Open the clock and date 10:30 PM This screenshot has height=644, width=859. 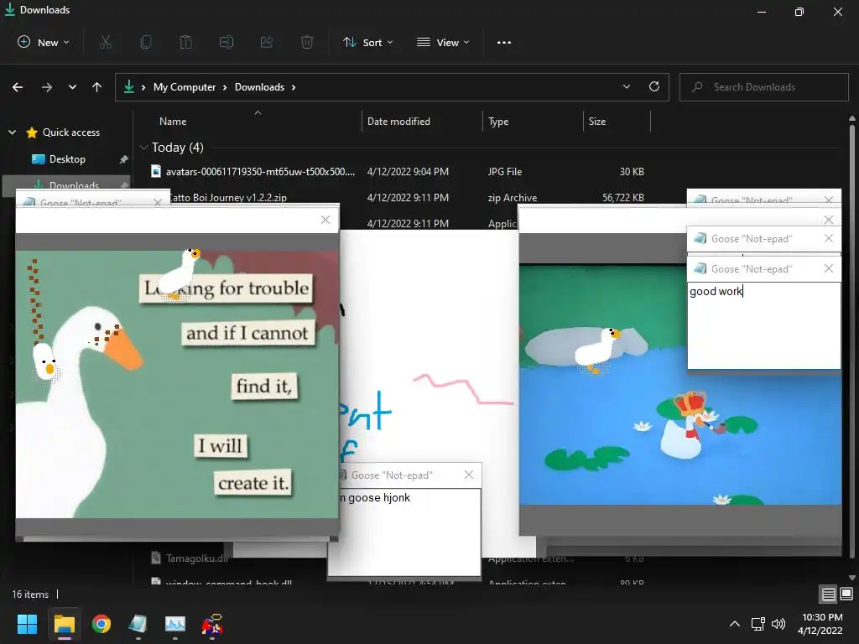(820, 624)
